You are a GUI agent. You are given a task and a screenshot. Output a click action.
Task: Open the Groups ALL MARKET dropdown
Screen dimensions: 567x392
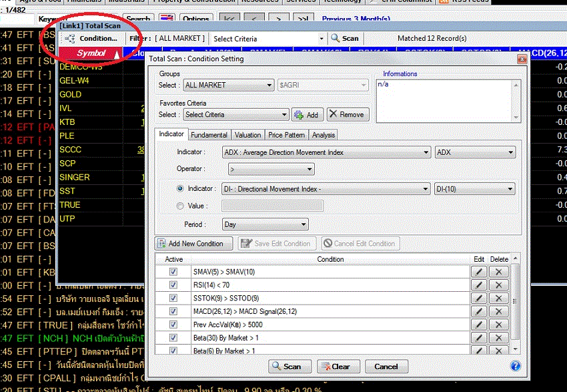(228, 85)
